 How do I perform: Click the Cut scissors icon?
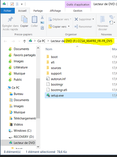point(42,17)
